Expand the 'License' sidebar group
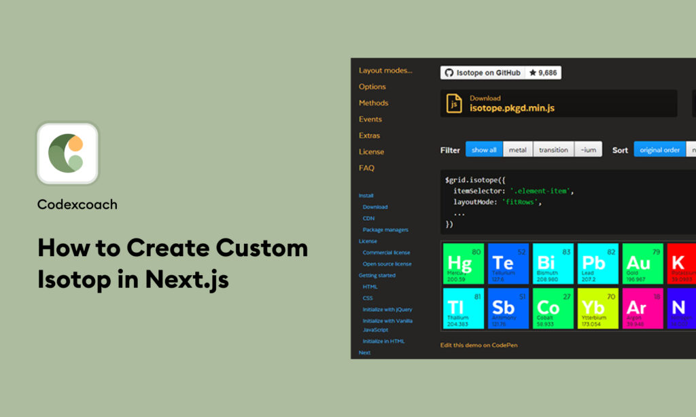This screenshot has height=417, width=696. click(x=368, y=240)
